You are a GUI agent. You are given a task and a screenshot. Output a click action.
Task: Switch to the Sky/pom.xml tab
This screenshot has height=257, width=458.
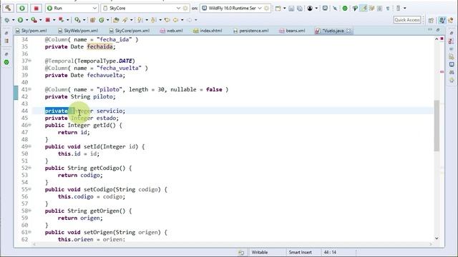pyautogui.click(x=31, y=31)
